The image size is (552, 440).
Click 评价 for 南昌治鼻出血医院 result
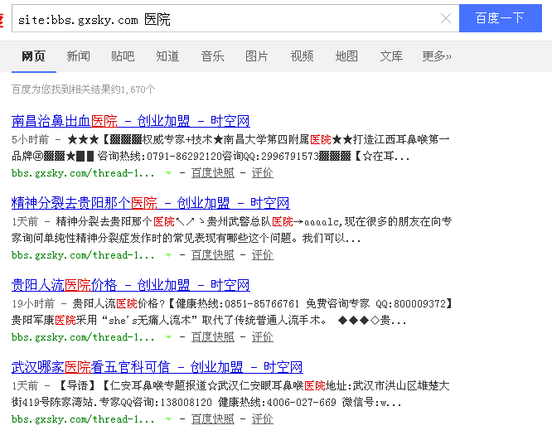(262, 173)
